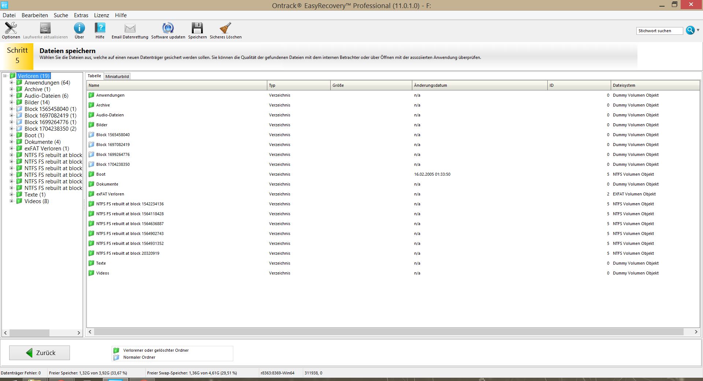Click the Laufwerke aktualisieren icon
Image resolution: width=703 pixels, height=381 pixels.
(x=45, y=28)
